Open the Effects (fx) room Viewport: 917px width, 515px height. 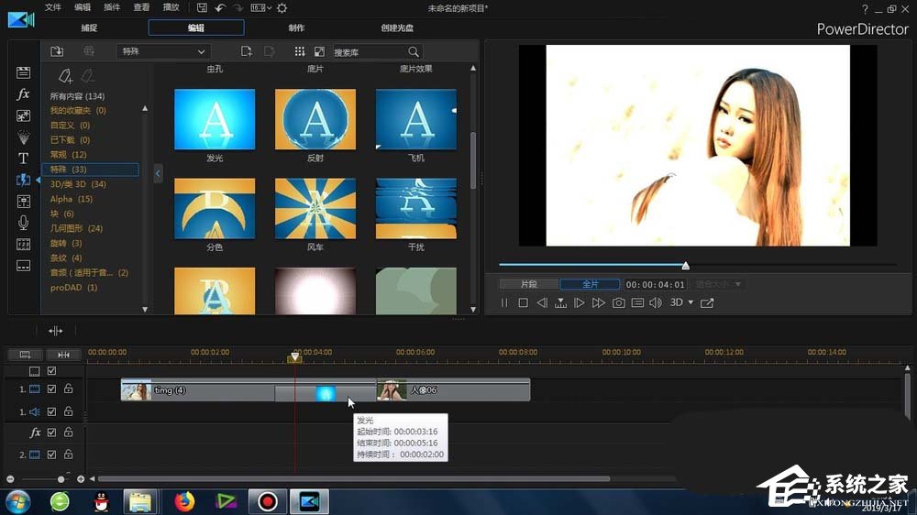coord(24,94)
